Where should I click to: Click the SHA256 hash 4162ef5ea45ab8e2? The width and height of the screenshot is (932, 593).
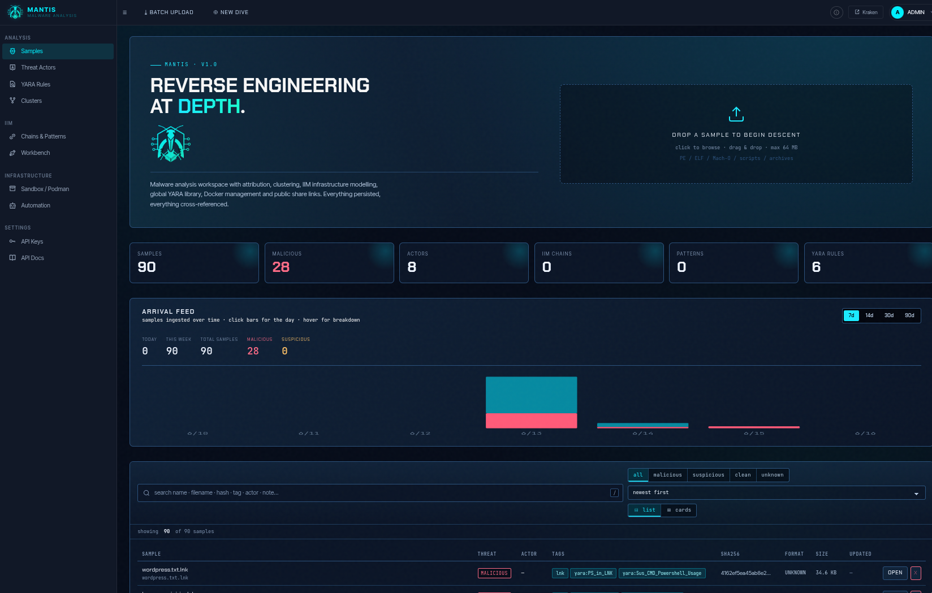click(x=745, y=573)
